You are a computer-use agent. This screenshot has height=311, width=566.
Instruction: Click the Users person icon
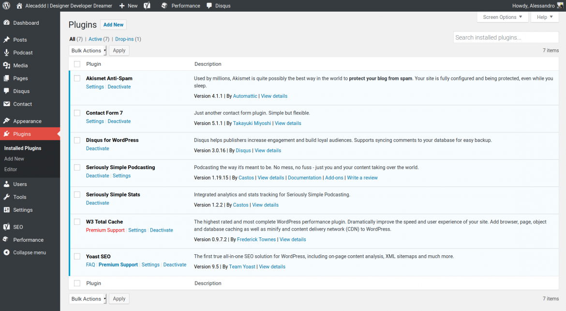pyautogui.click(x=6, y=184)
